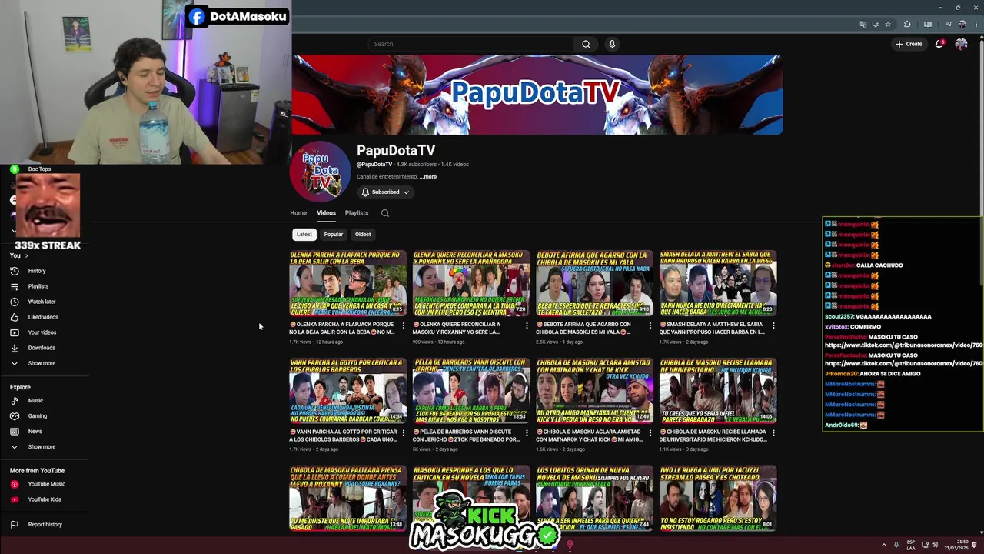
Task: Open Olenka parcha a Flapjack video title
Action: pyautogui.click(x=342, y=329)
